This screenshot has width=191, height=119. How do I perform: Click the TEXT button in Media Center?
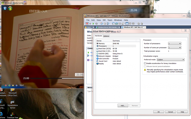[22, 86]
